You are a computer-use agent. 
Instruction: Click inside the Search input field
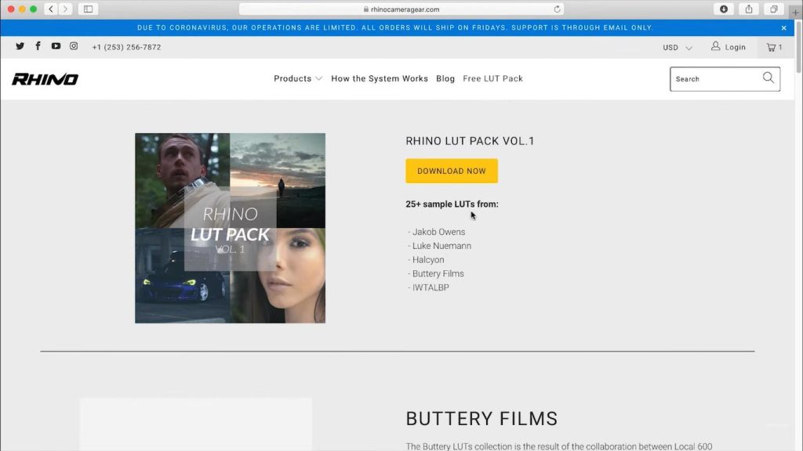click(x=714, y=79)
